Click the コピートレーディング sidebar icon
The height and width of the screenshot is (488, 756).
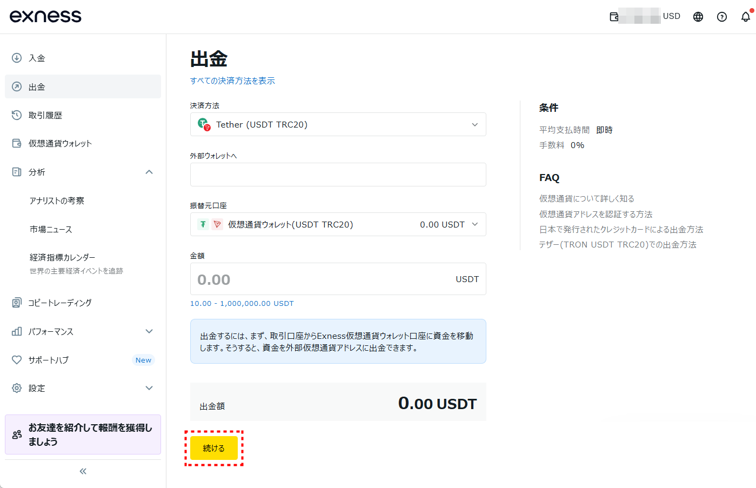[x=16, y=303]
